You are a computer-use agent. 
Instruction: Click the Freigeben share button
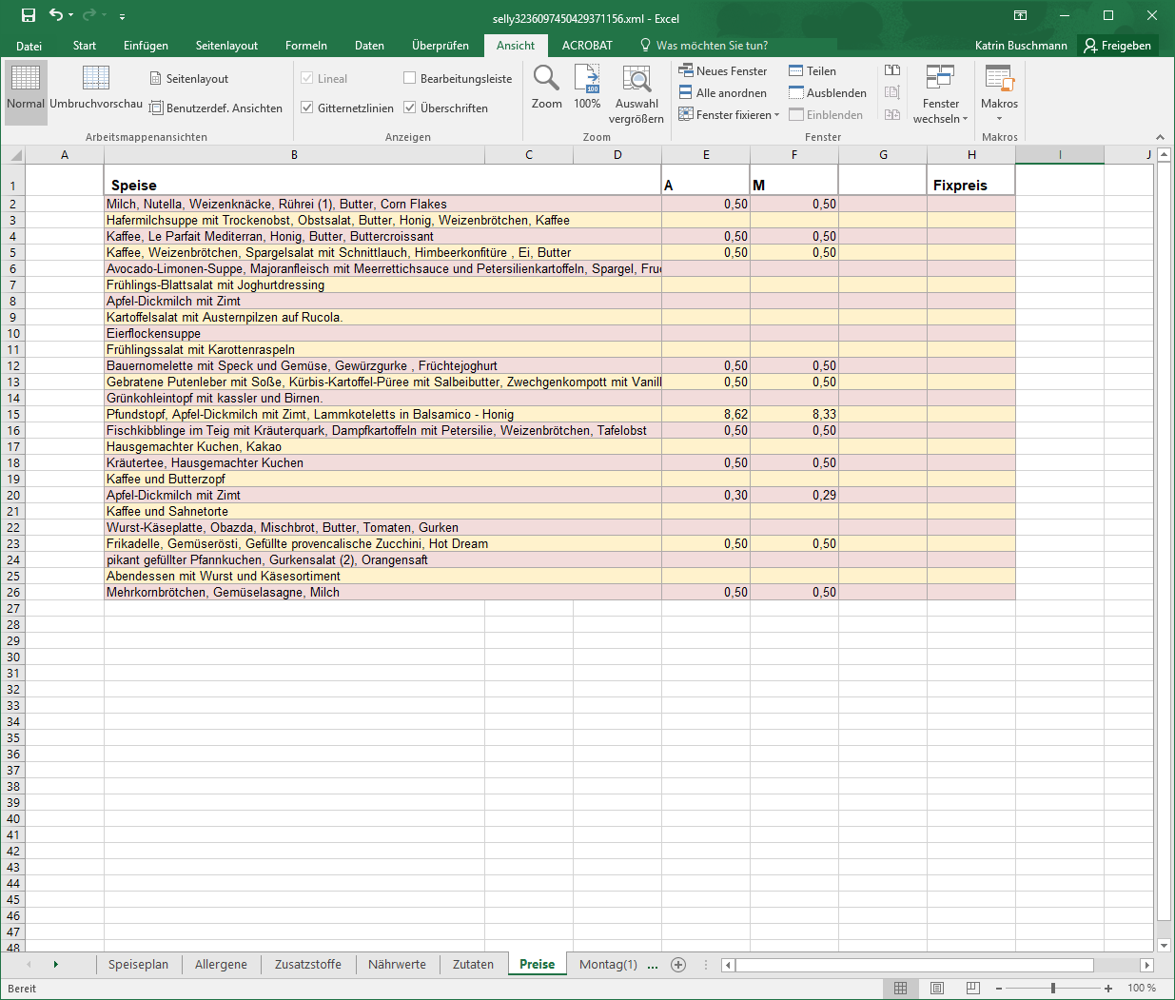[1118, 45]
